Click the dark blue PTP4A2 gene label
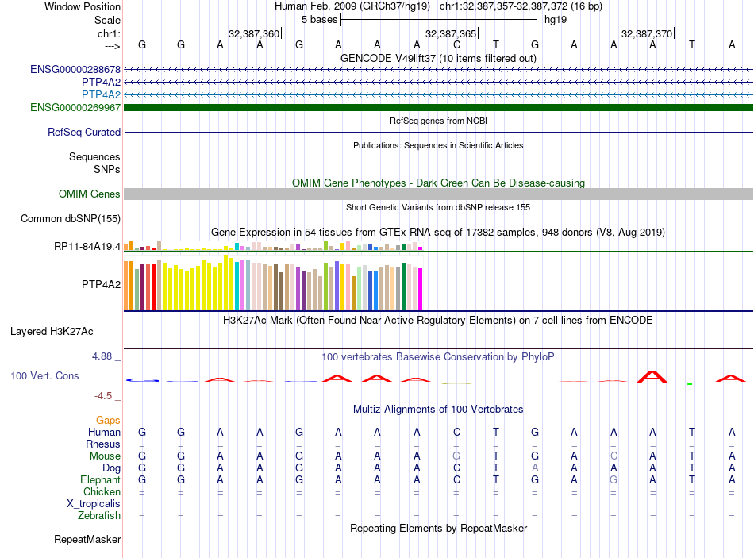The height and width of the screenshot is (558, 754). coord(101,82)
